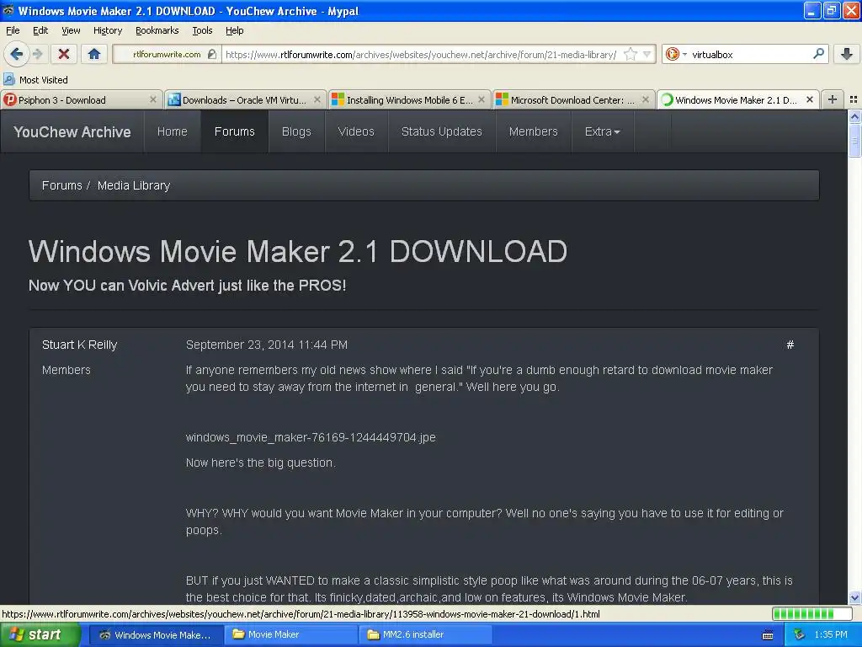Stop page loading with the red X
This screenshot has width=862, height=647.
(64, 54)
